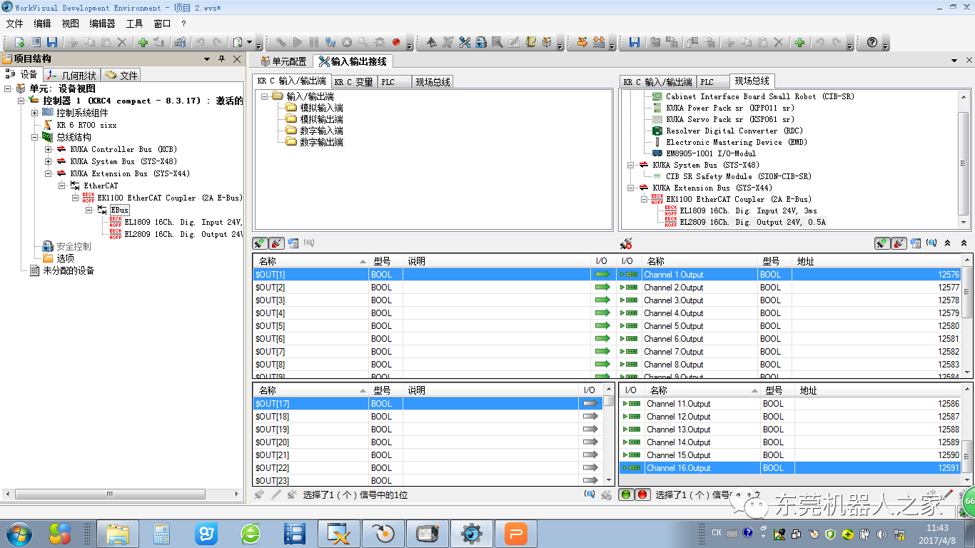
Task: Click the orange P app in the taskbar
Action: (x=516, y=533)
